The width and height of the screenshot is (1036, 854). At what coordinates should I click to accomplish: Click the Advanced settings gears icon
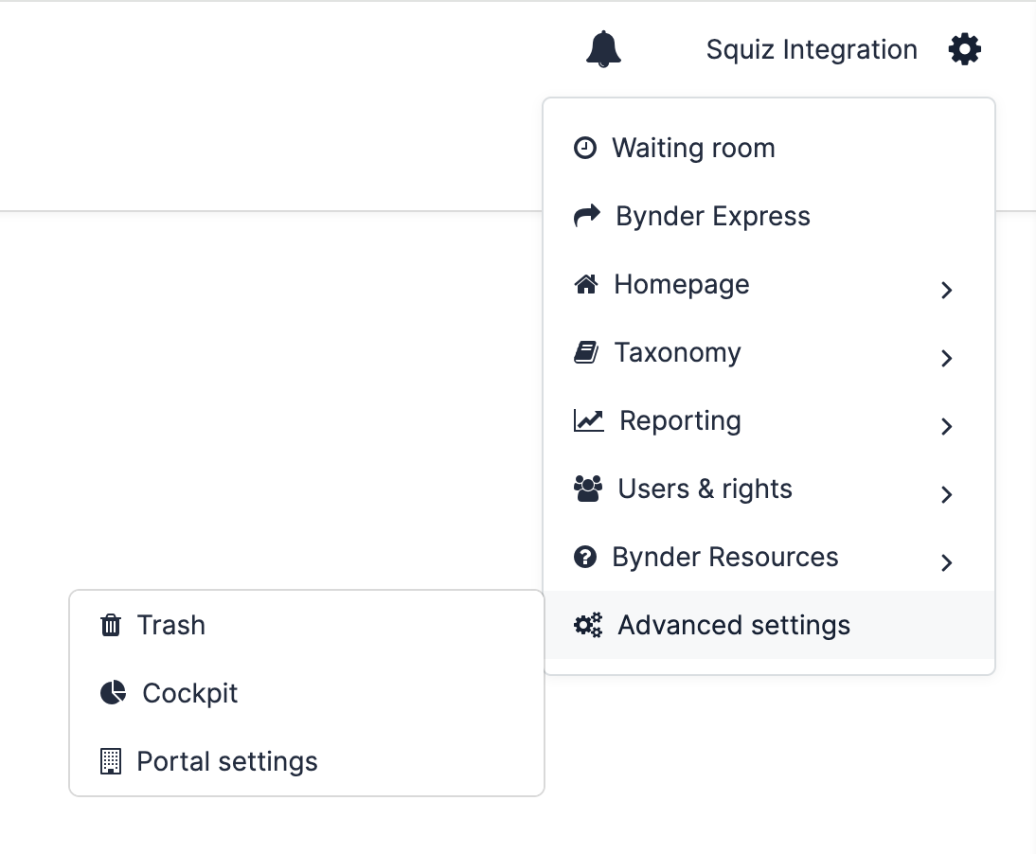point(588,625)
